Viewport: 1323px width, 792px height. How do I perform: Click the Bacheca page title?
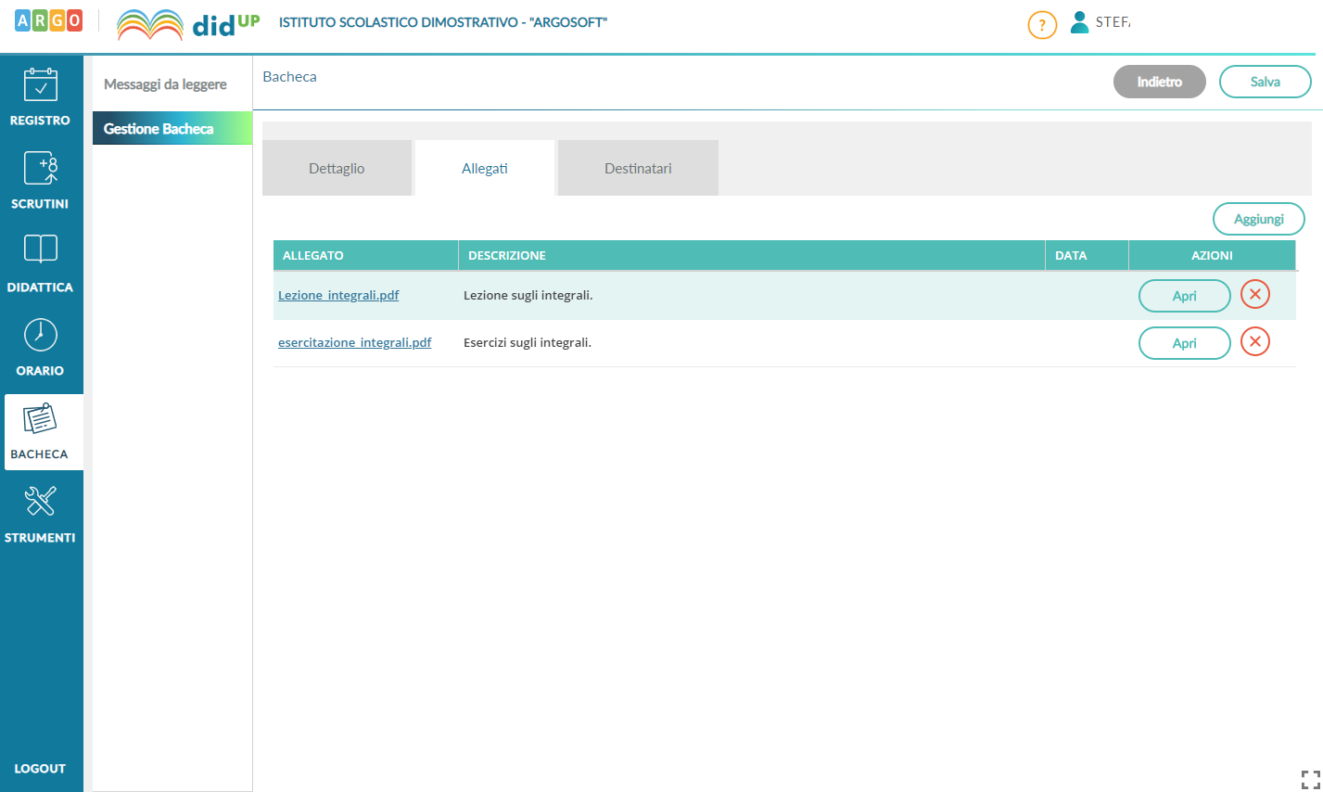289,77
